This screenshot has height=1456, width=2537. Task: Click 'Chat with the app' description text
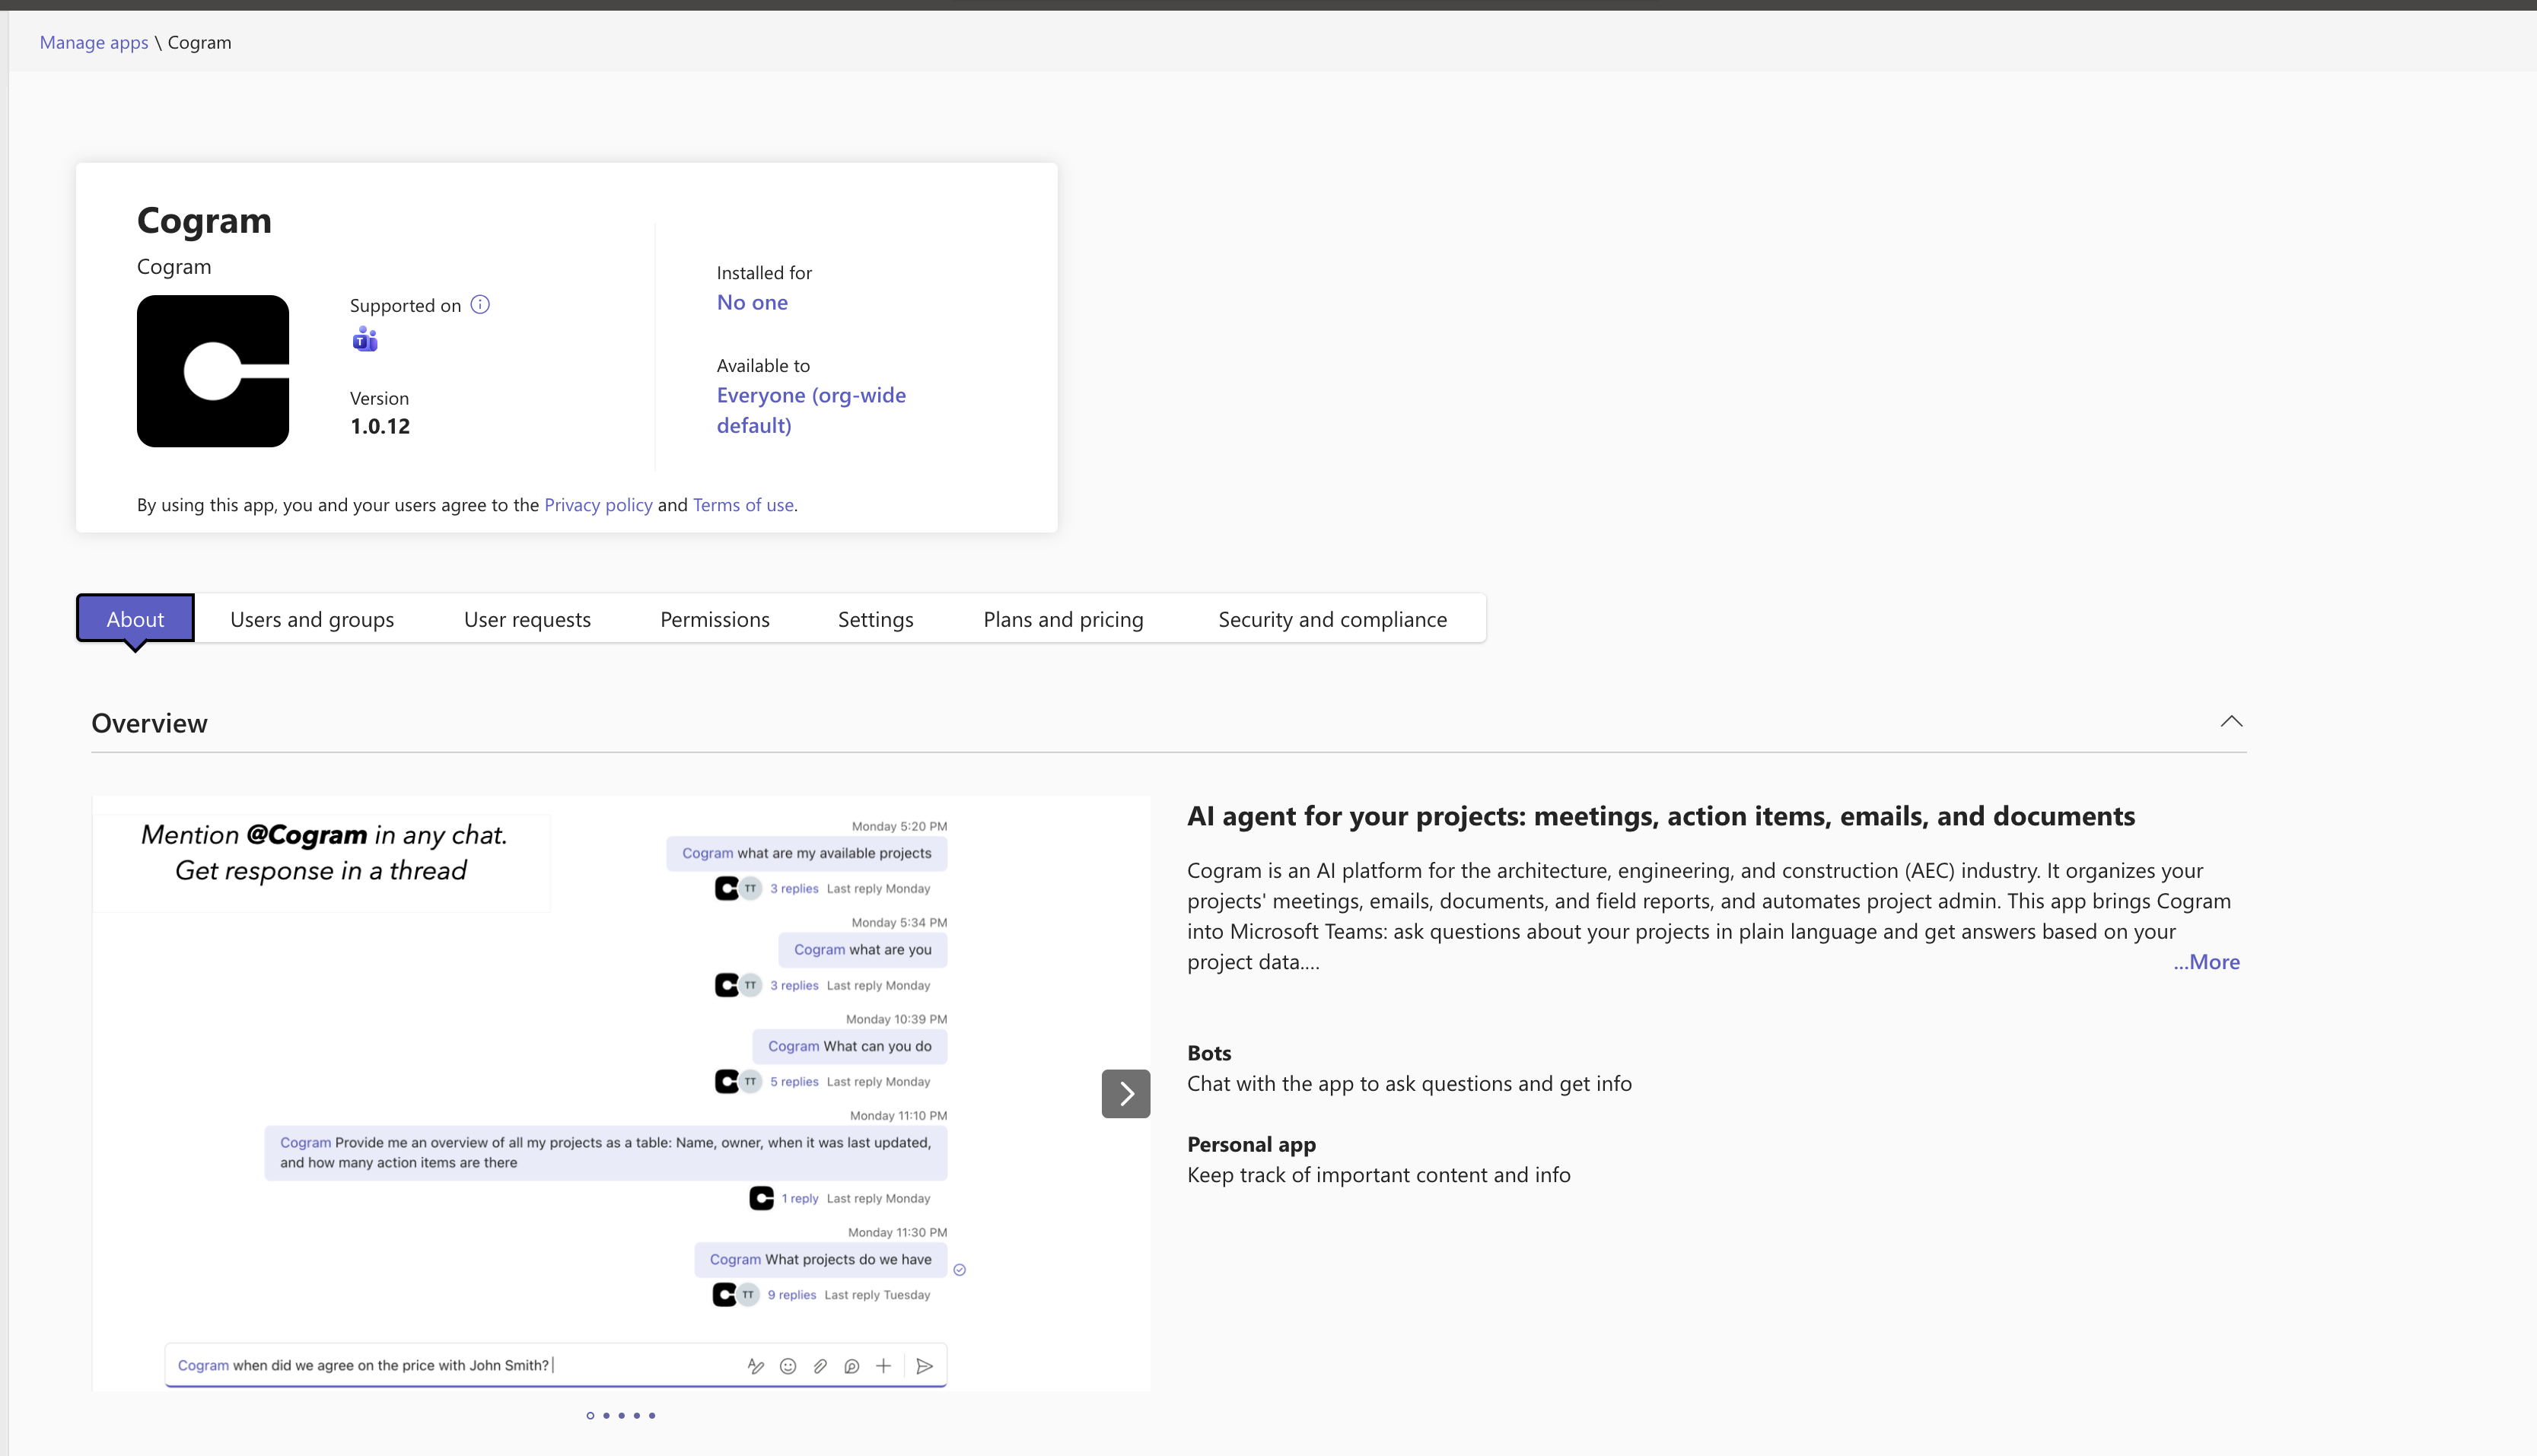[x=1409, y=1083]
